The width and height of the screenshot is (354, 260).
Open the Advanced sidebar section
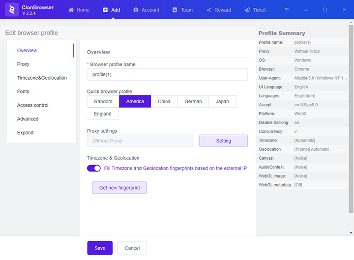point(28,119)
